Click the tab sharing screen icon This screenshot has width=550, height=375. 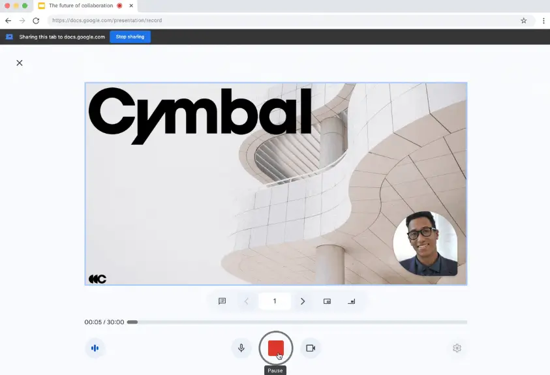(x=10, y=37)
